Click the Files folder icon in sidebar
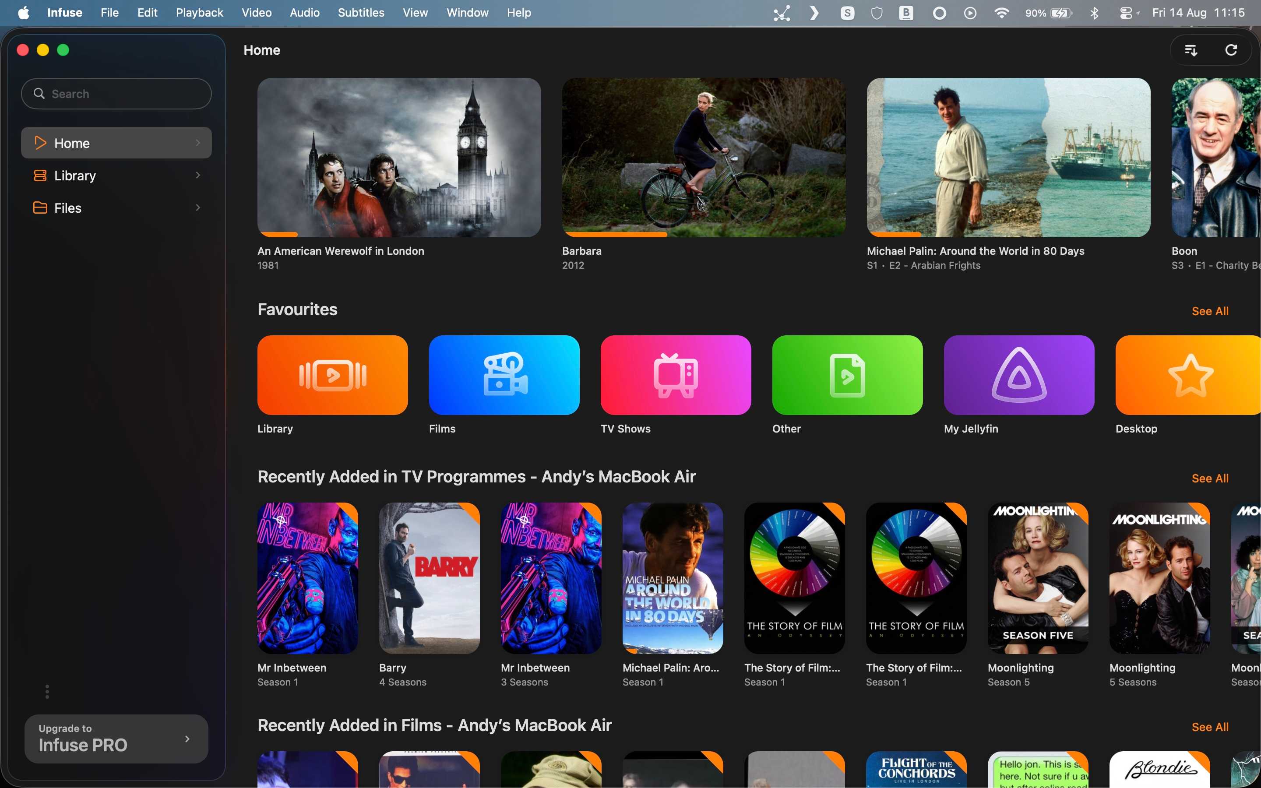 pos(40,208)
